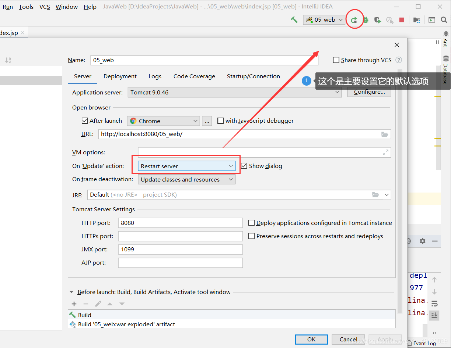This screenshot has width=451, height=348.
Task: Click the browser ellipsis button
Action: (207, 121)
